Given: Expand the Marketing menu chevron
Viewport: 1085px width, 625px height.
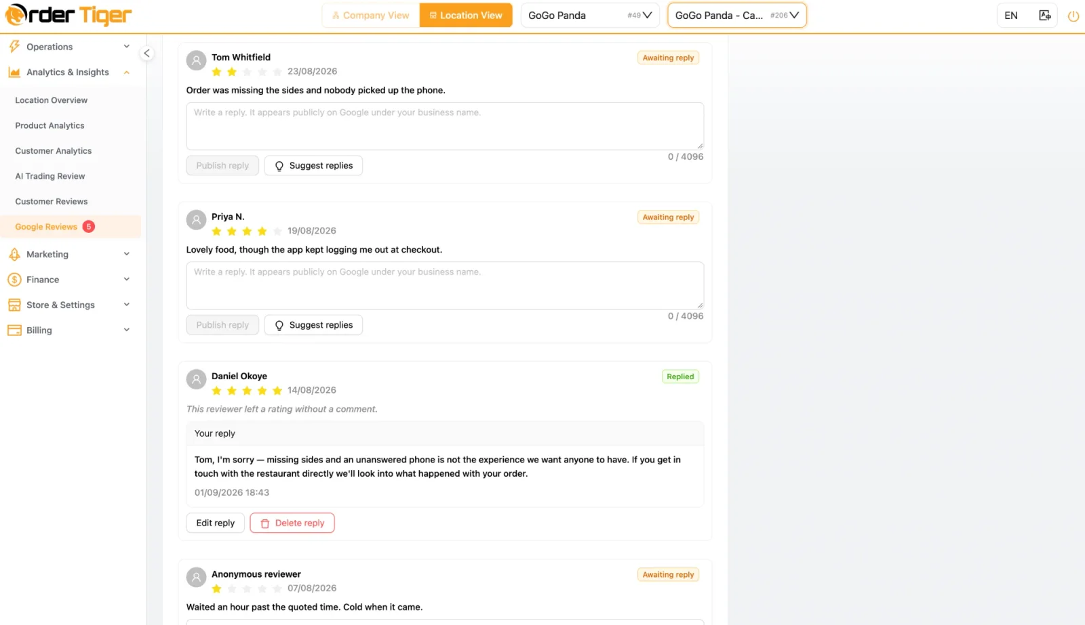Looking at the screenshot, I should coord(126,255).
